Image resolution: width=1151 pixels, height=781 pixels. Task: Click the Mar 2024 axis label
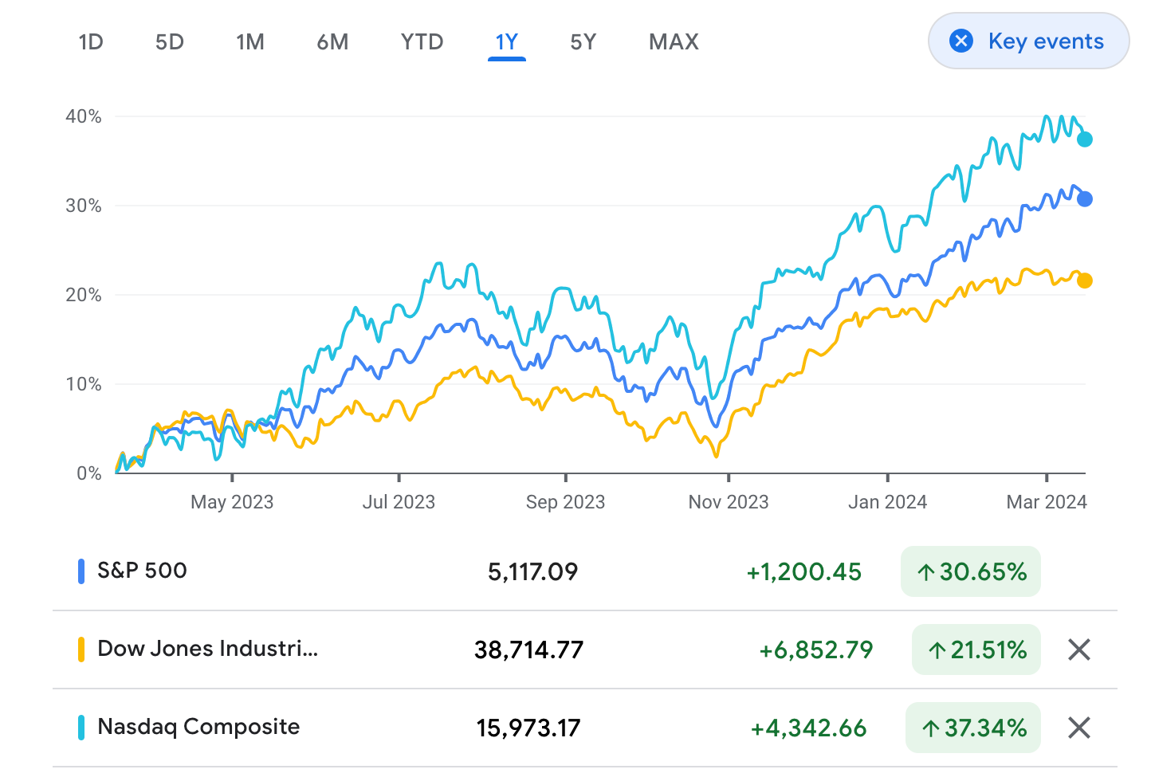click(x=1047, y=502)
